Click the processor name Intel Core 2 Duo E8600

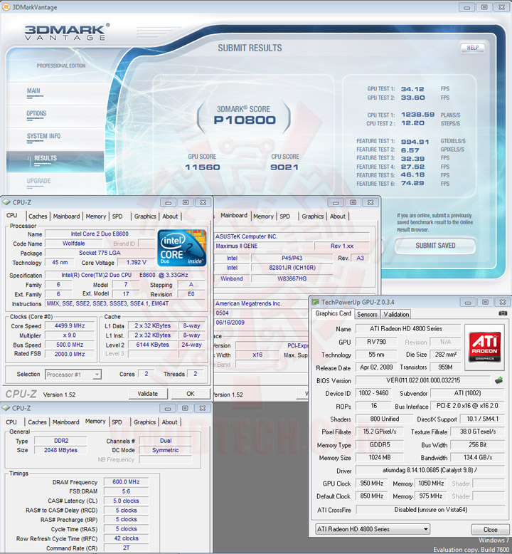[x=100, y=234]
